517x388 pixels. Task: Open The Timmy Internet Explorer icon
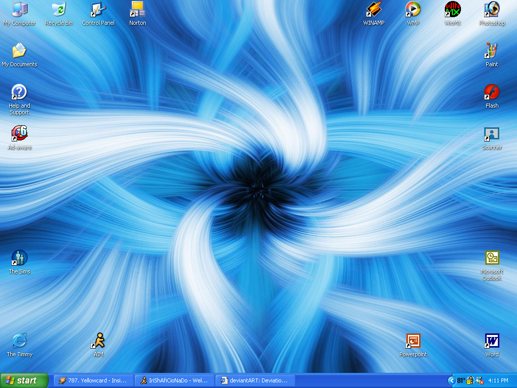click(x=20, y=345)
